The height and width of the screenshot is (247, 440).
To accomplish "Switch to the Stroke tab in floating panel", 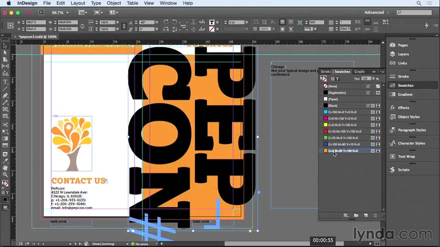I will (325, 72).
